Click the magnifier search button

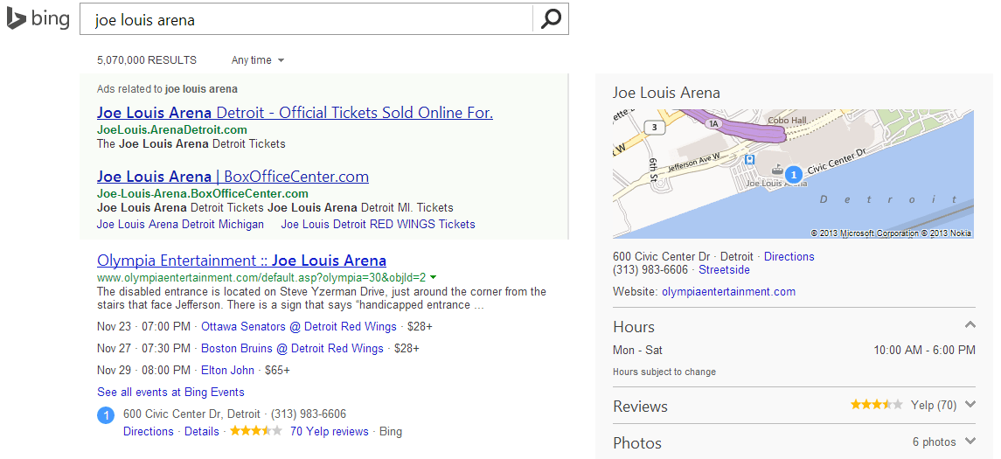click(550, 19)
